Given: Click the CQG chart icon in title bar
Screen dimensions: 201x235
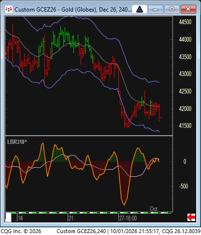Looking at the screenshot, I should pos(9,9).
